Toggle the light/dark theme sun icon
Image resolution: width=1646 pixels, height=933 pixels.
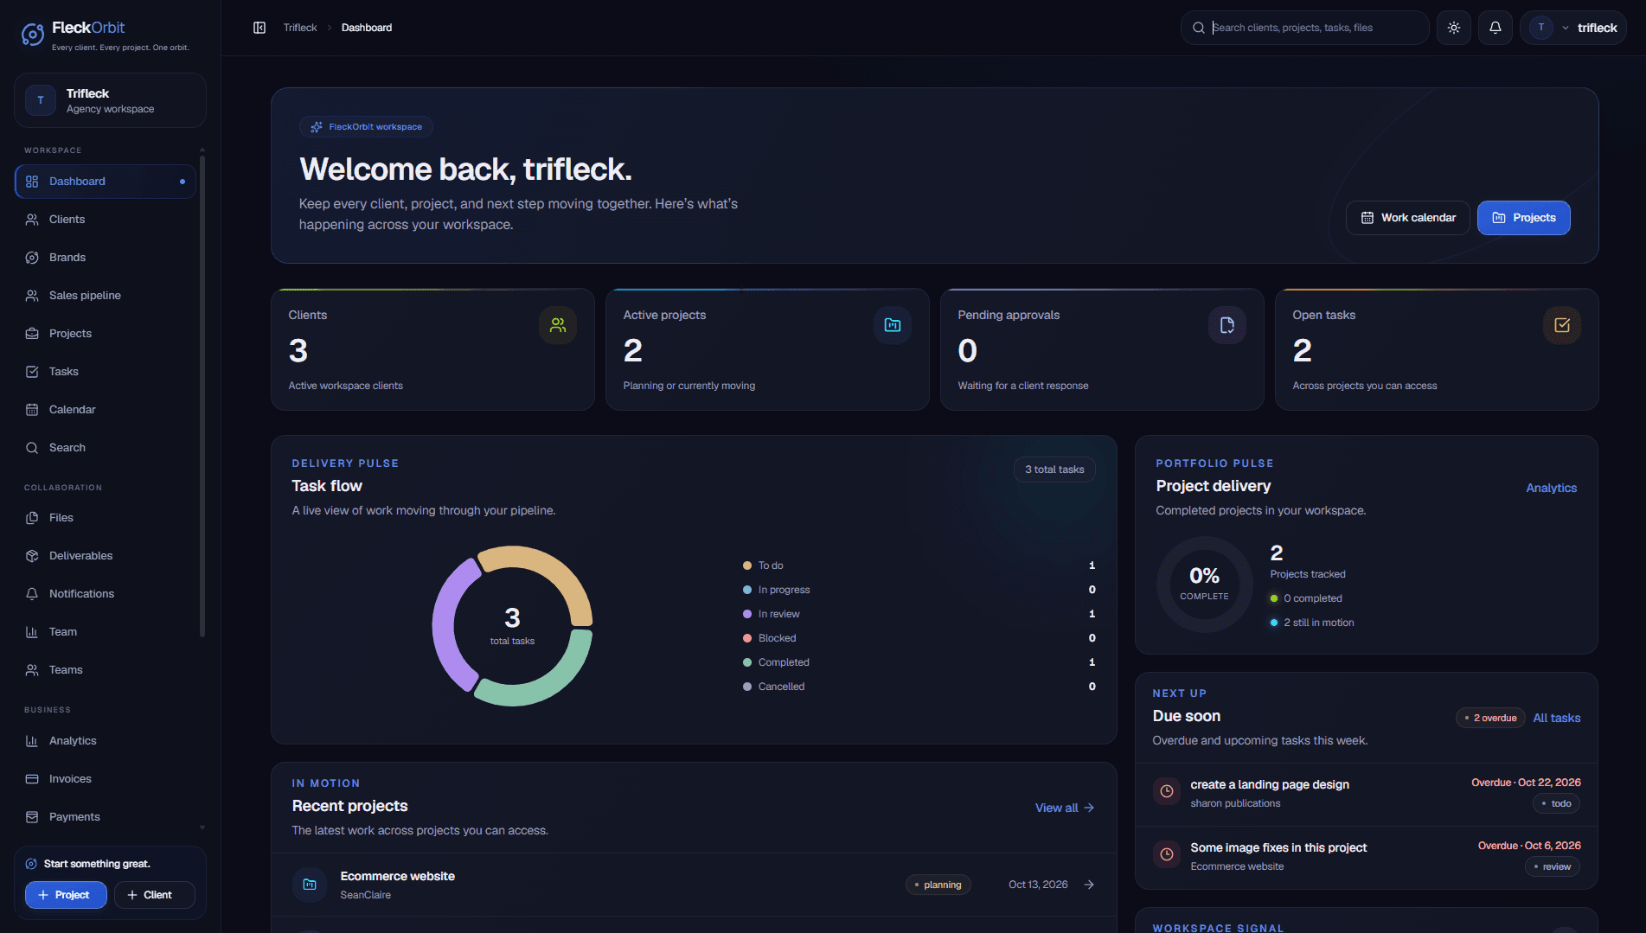1454,28
